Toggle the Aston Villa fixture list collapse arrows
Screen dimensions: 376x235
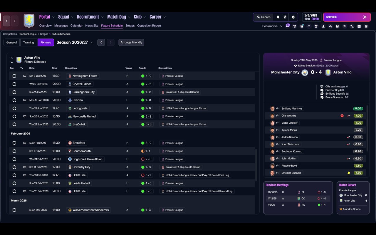[12, 60]
